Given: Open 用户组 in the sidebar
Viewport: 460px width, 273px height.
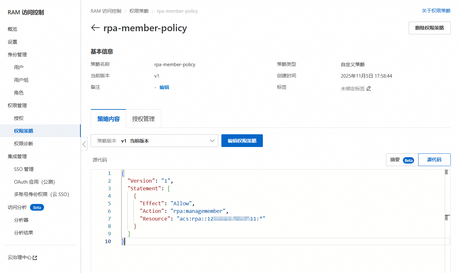Looking at the screenshot, I should [21, 80].
